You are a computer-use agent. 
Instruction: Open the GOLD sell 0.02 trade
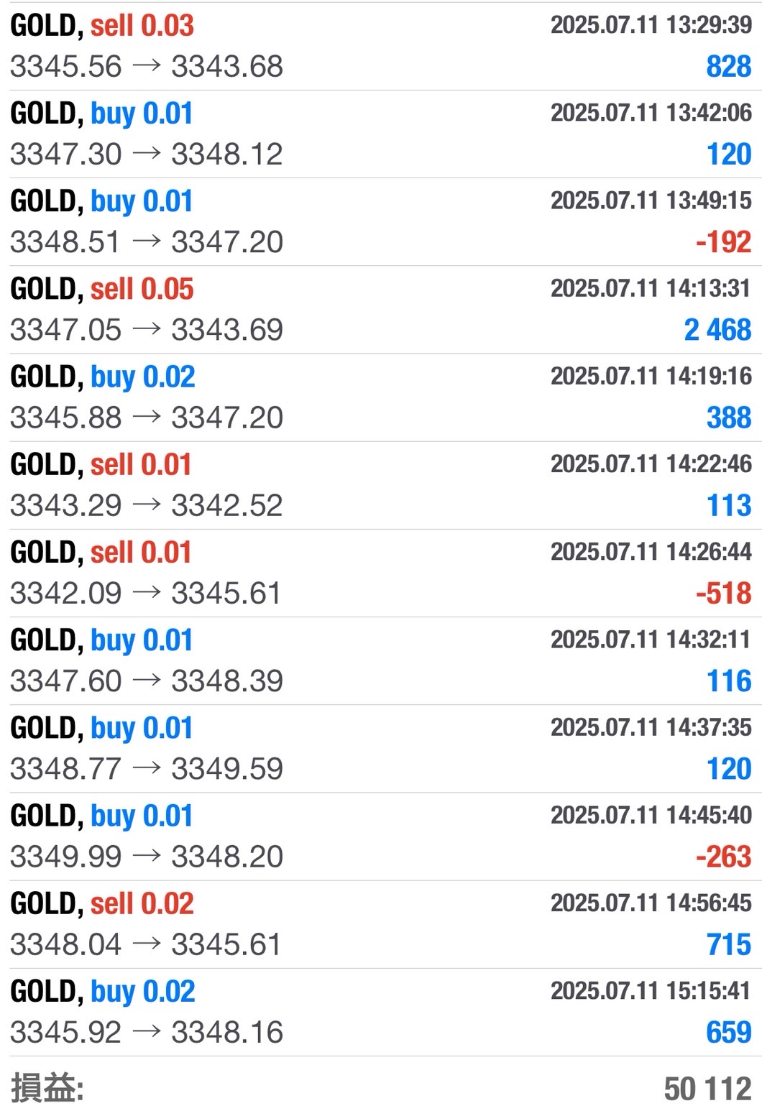[381, 924]
